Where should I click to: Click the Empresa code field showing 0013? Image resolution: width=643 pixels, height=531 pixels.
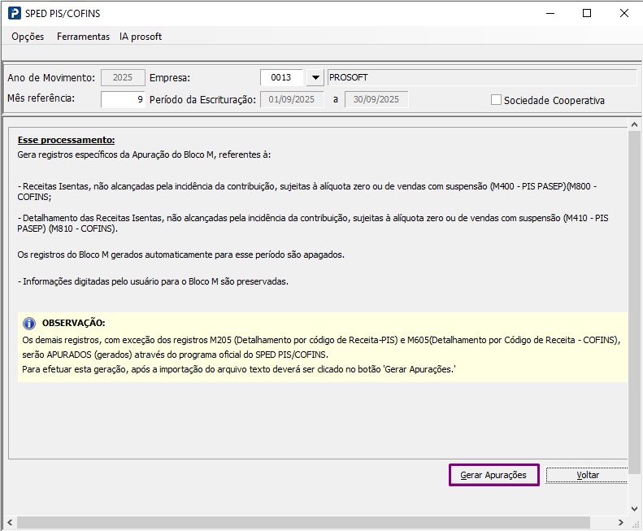click(281, 78)
